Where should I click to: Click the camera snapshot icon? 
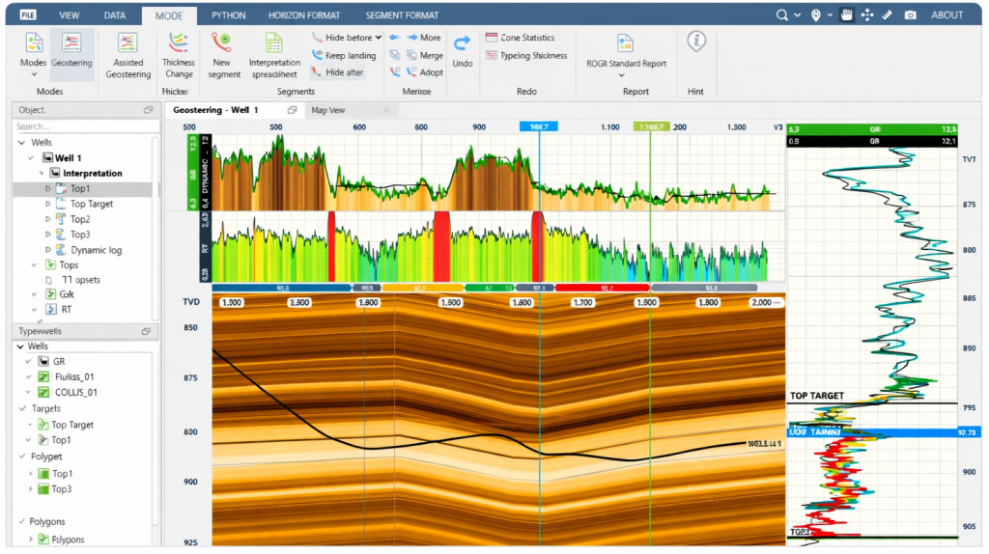pos(910,15)
